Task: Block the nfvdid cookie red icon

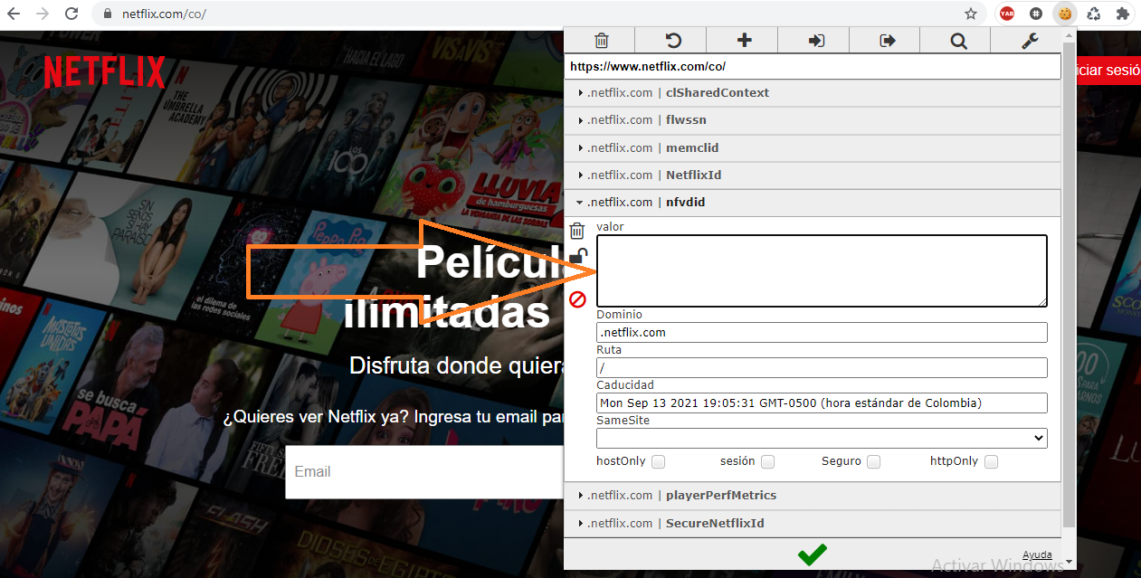Action: click(577, 299)
